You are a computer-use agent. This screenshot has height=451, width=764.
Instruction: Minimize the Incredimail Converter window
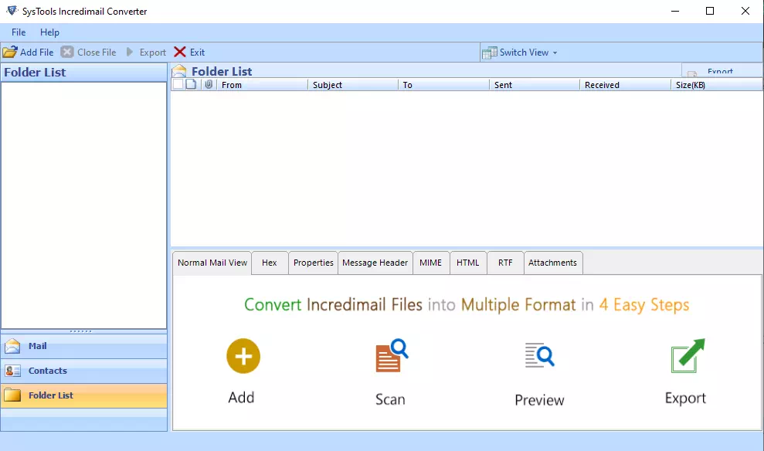coord(675,12)
